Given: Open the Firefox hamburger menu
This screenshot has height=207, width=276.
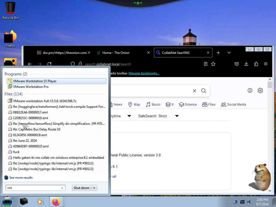Looking at the screenshot, I should point(266,64).
